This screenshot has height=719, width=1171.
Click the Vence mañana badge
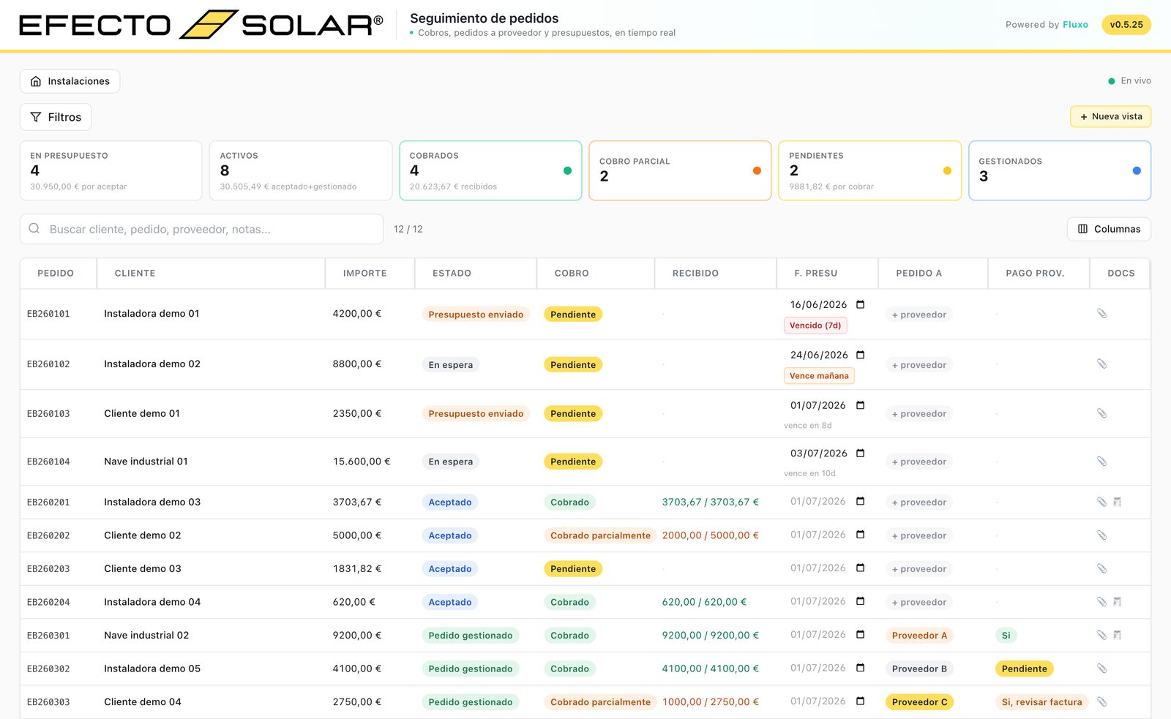pos(819,376)
